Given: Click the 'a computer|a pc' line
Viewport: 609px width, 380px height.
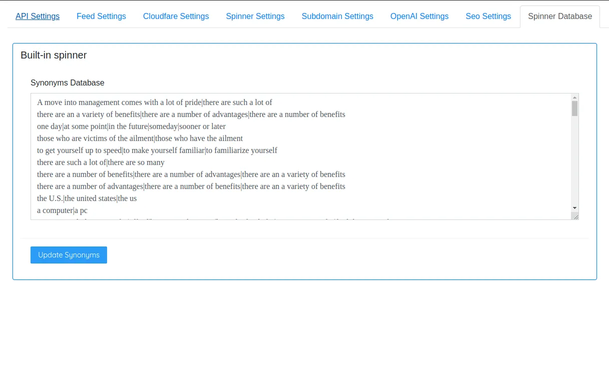Looking at the screenshot, I should [62, 210].
